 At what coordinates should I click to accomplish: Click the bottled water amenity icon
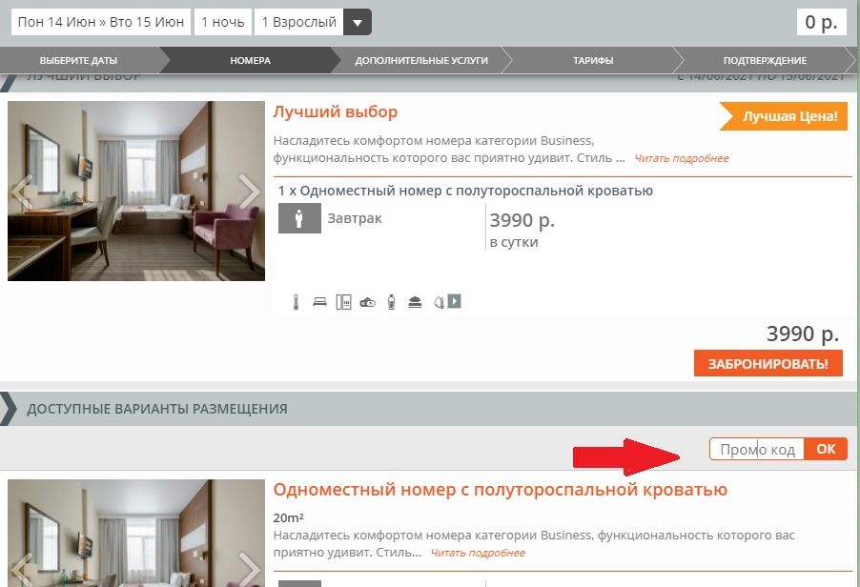(391, 302)
